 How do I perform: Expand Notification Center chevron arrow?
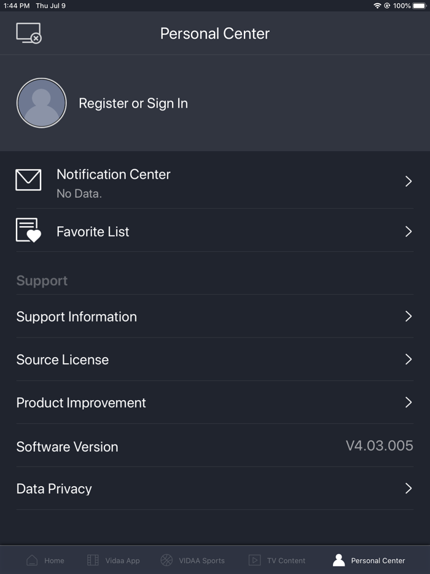408,181
